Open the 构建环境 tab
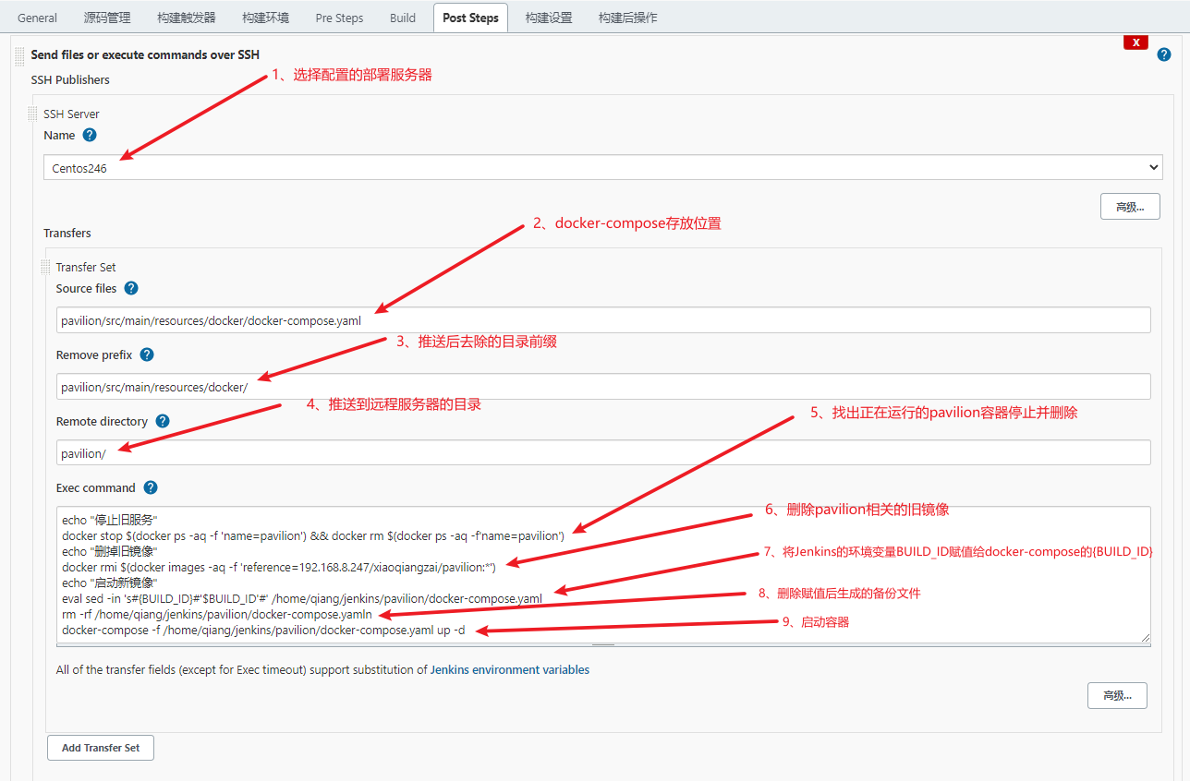Screen dimensions: 1190x781 265,18
